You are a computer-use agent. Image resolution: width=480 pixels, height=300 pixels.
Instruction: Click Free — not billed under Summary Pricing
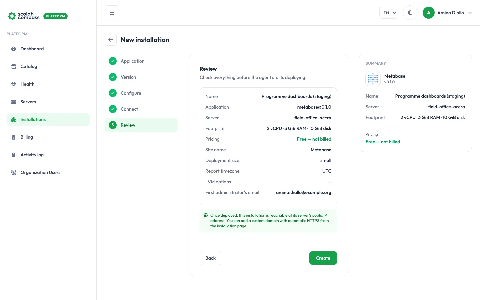[383, 142]
